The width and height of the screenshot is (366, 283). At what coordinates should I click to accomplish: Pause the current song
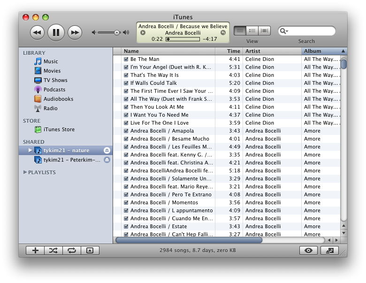point(56,32)
